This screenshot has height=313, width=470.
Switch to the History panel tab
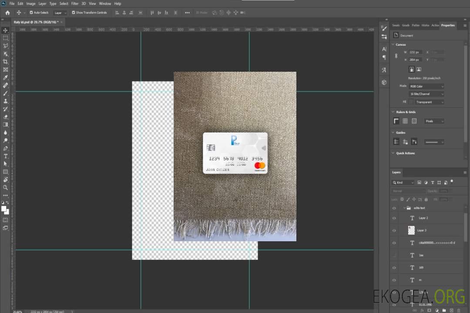[x=425, y=25]
